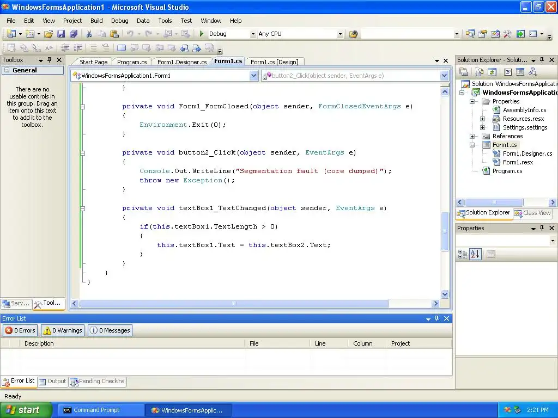Click the New Project toolbar icon

coord(11,34)
